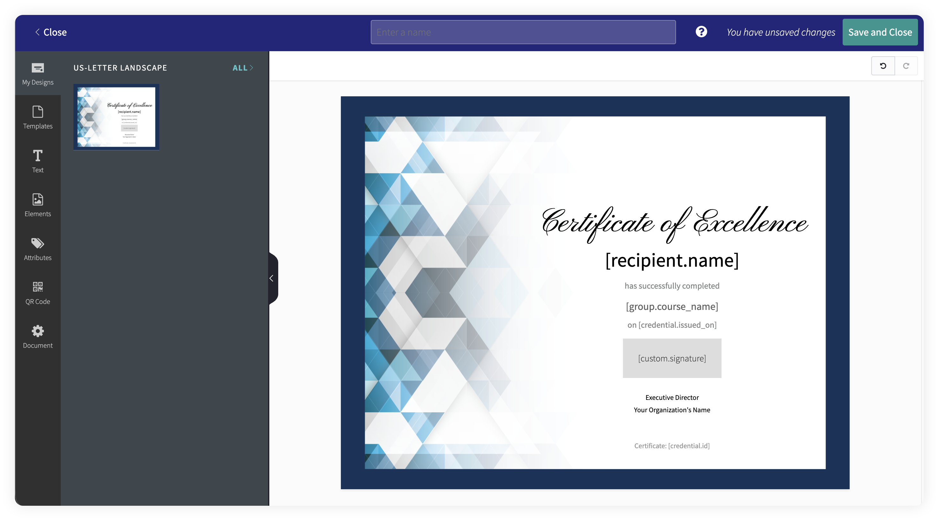Image resolution: width=939 pixels, height=521 pixels.
Task: Select Your Organization's Name text
Action: pos(672,410)
